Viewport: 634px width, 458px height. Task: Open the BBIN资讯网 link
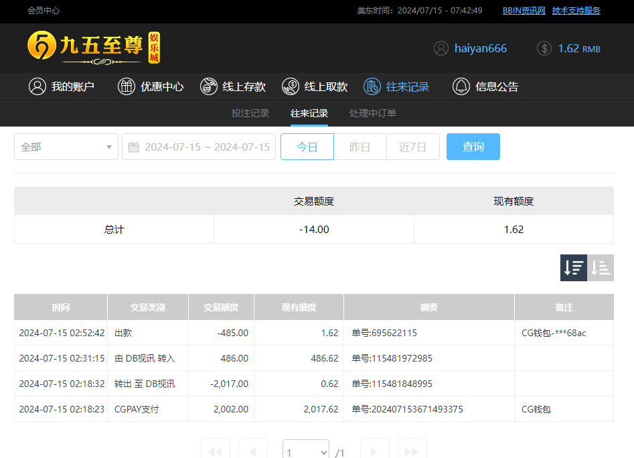point(523,11)
